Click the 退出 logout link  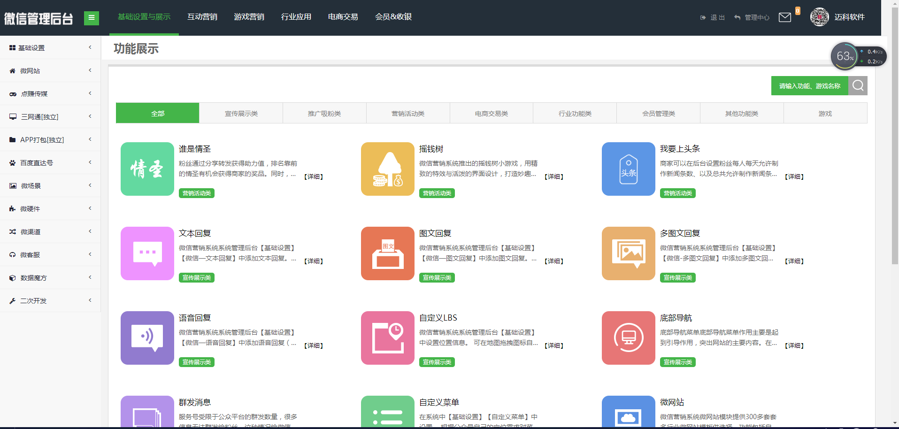tap(713, 17)
